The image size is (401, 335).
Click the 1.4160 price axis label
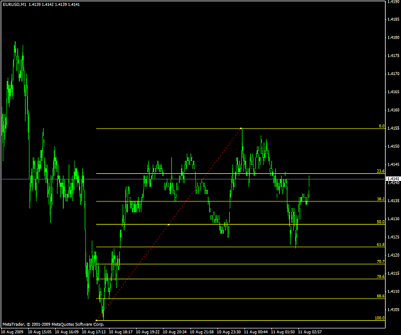click(x=393, y=110)
